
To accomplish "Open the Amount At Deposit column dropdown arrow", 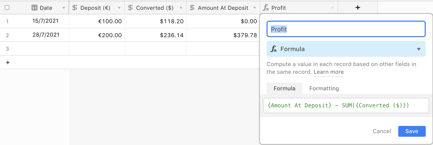I will [x=255, y=8].
